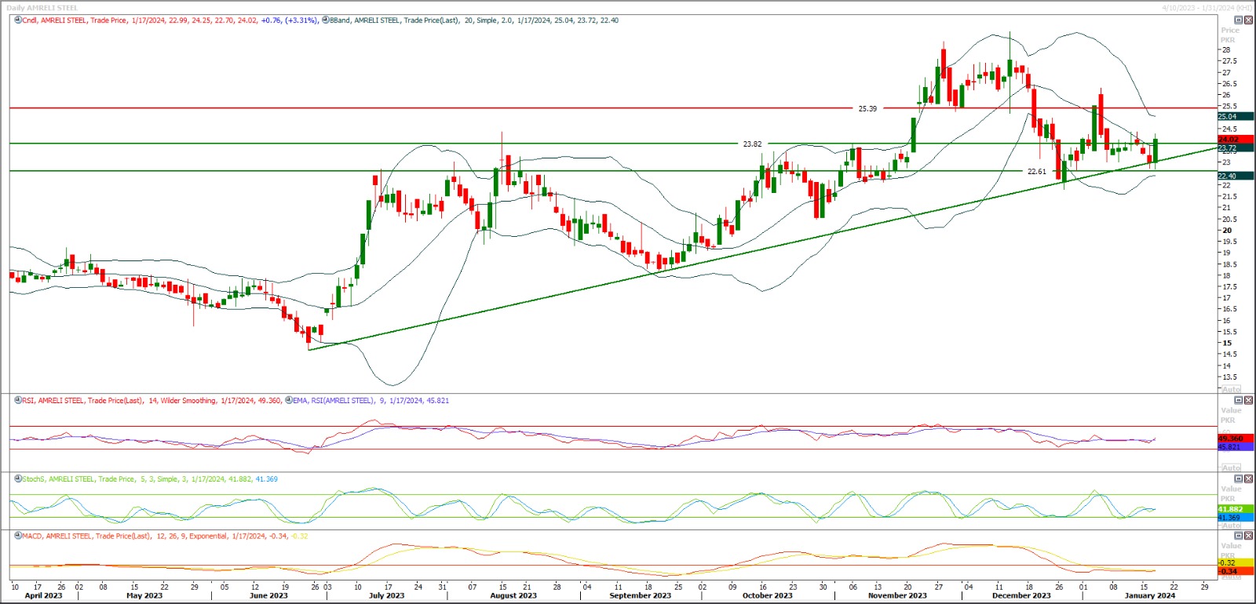Viewport: 1256px width, 604px height.
Task: Maximize the RSI indicator pane
Action: pyautogui.click(x=1239, y=401)
